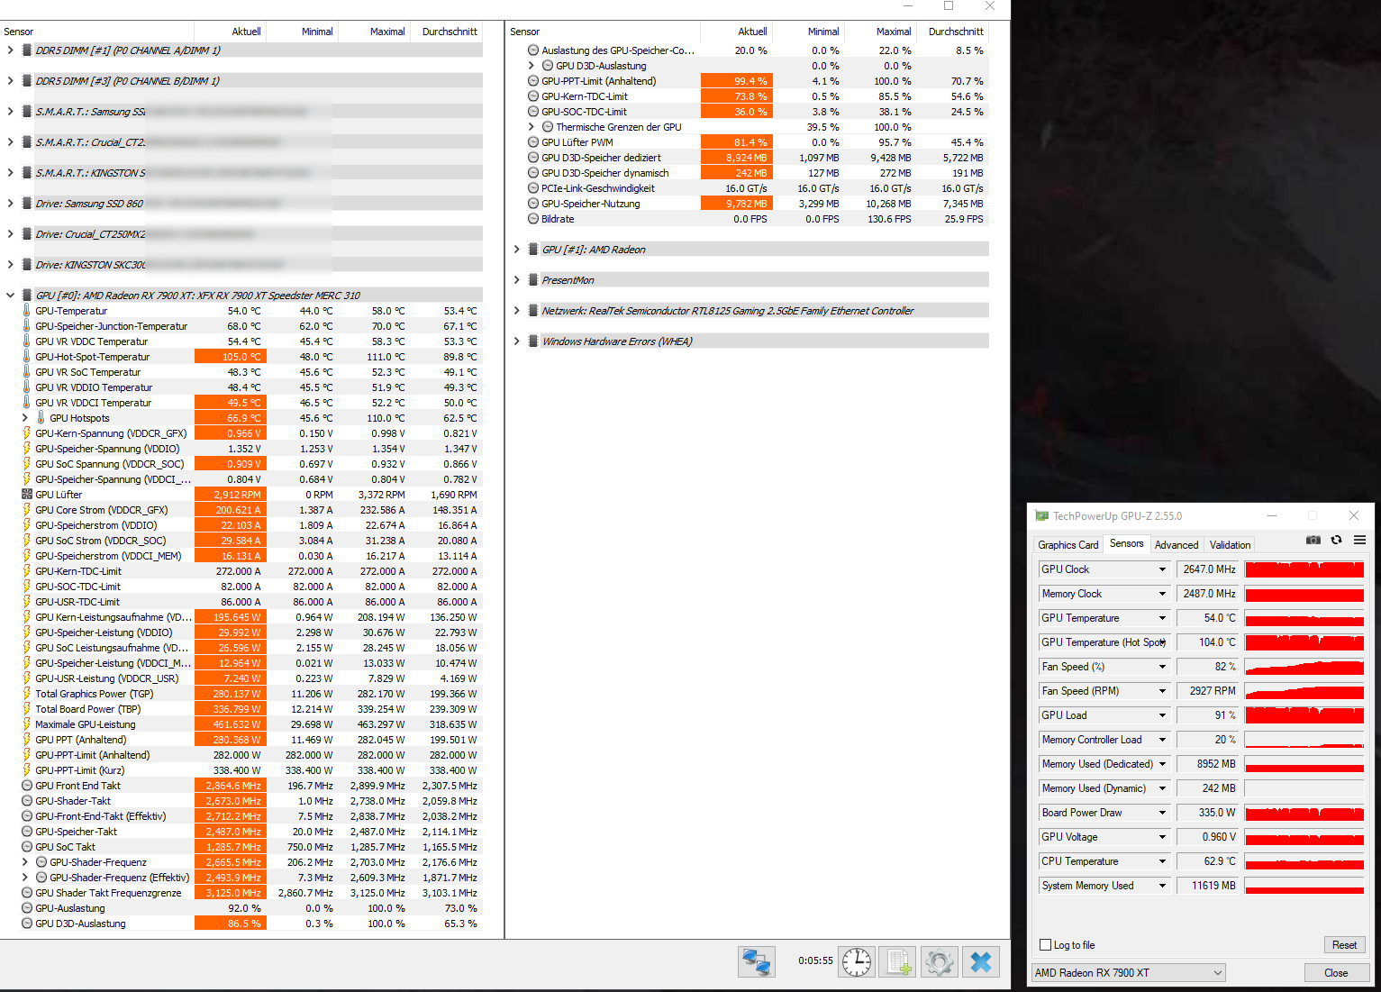The width and height of the screenshot is (1381, 992).
Task: Expand the GPU D3D-Auslastung sub-item
Action: pos(531,66)
